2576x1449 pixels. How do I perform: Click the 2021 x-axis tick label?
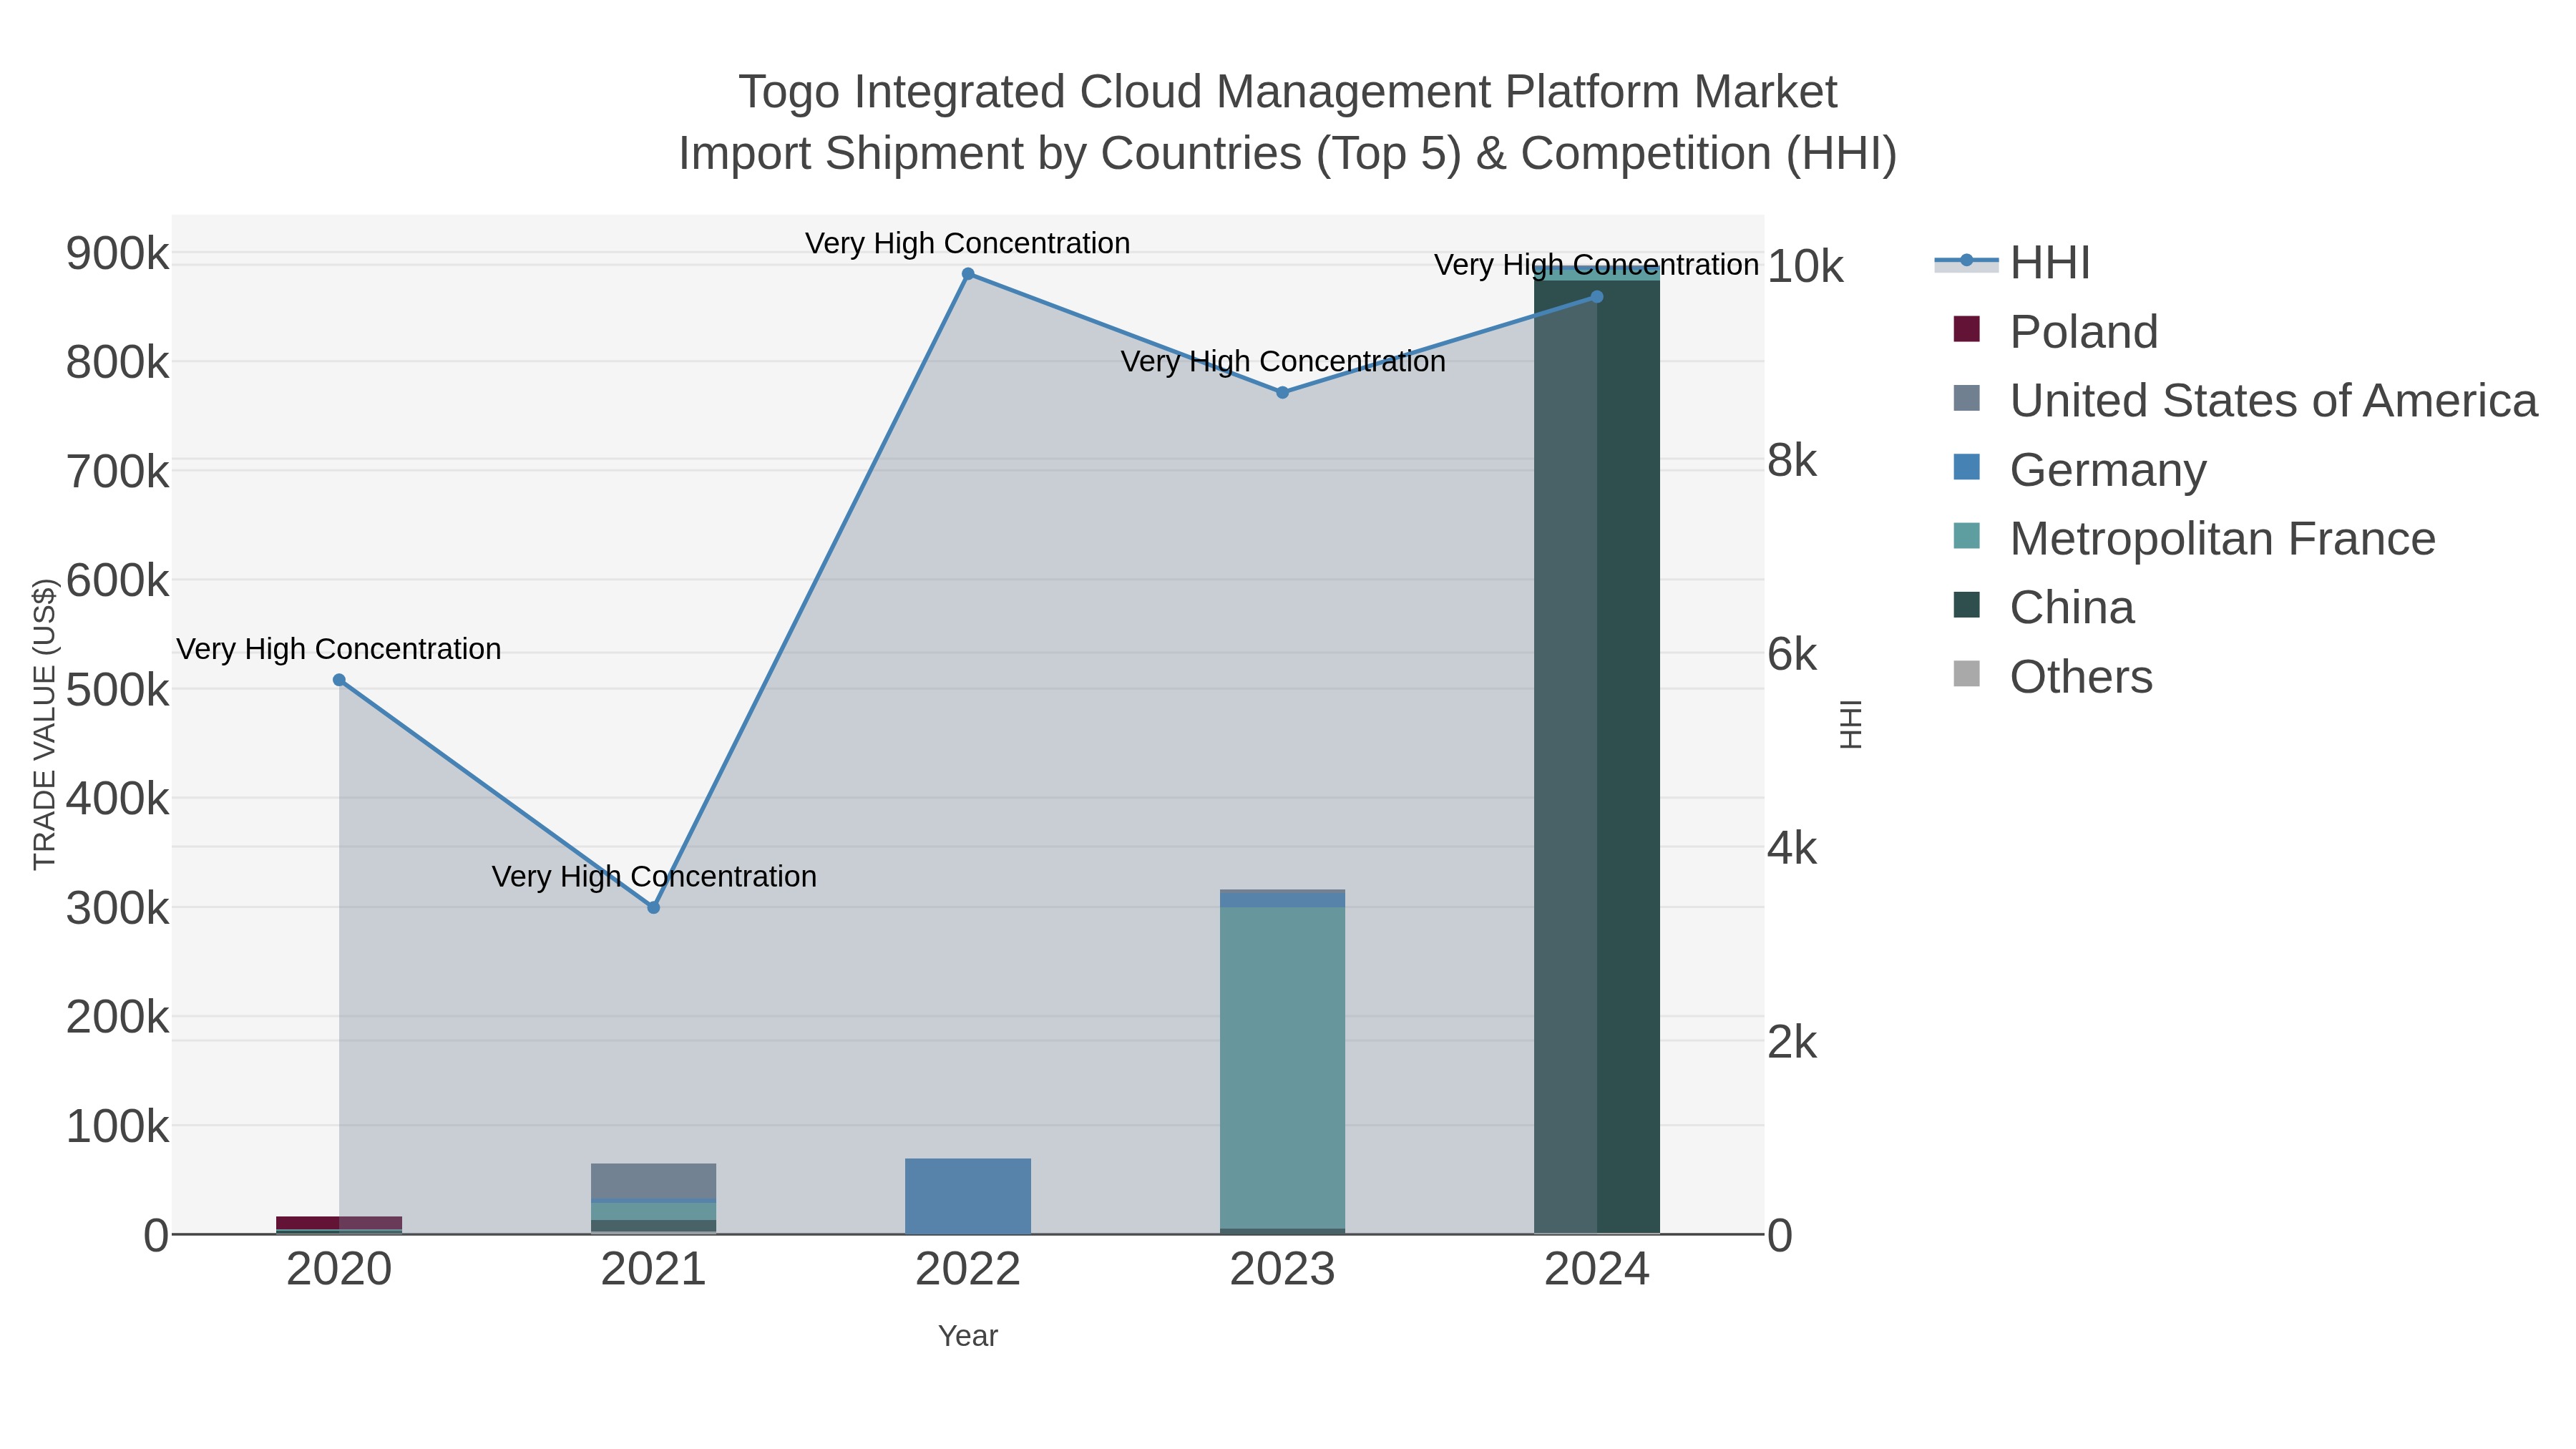point(654,1270)
